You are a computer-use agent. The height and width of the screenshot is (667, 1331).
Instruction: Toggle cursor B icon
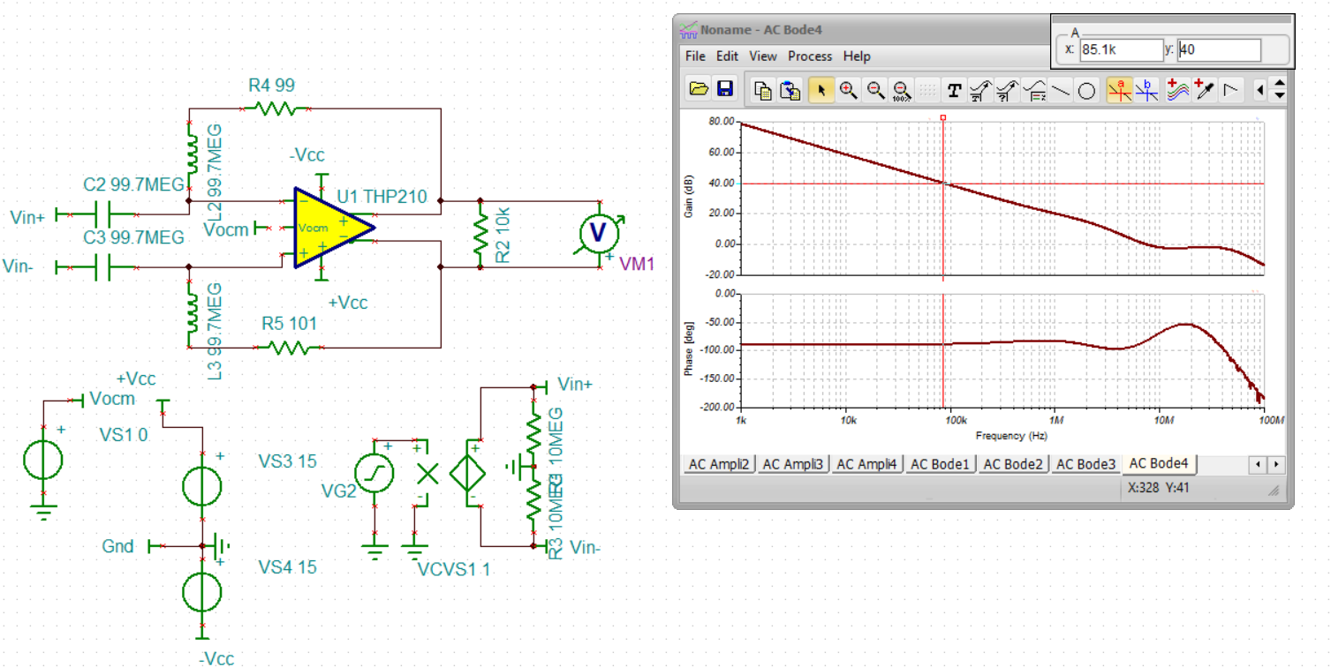coord(1146,90)
